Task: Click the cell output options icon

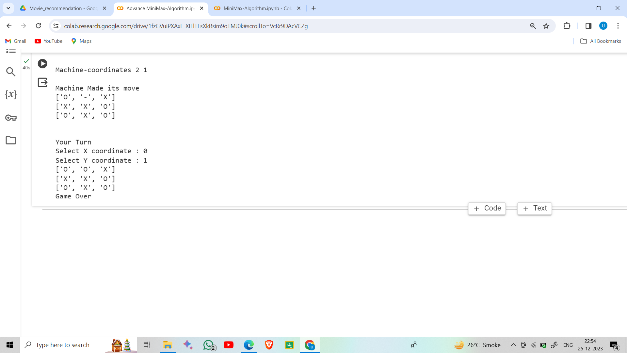Action: pos(42,82)
